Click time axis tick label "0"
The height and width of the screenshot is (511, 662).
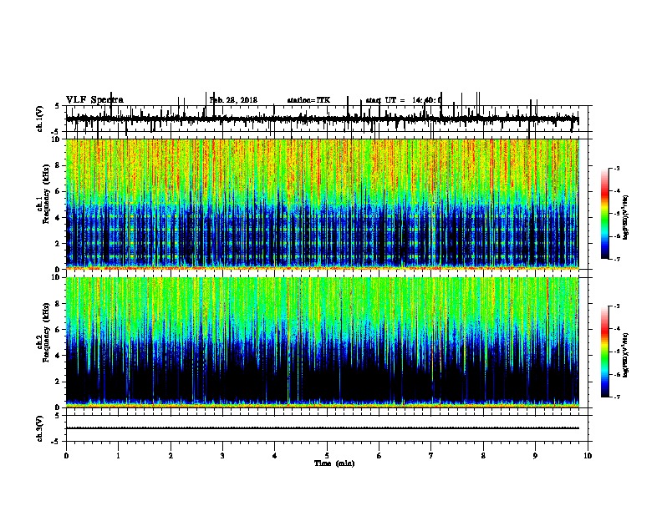click(x=66, y=456)
